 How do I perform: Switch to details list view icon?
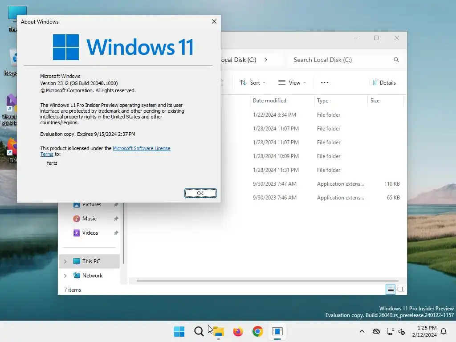click(391, 289)
